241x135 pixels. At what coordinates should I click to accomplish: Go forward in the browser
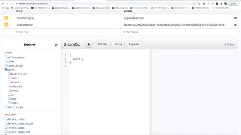point(7,3)
